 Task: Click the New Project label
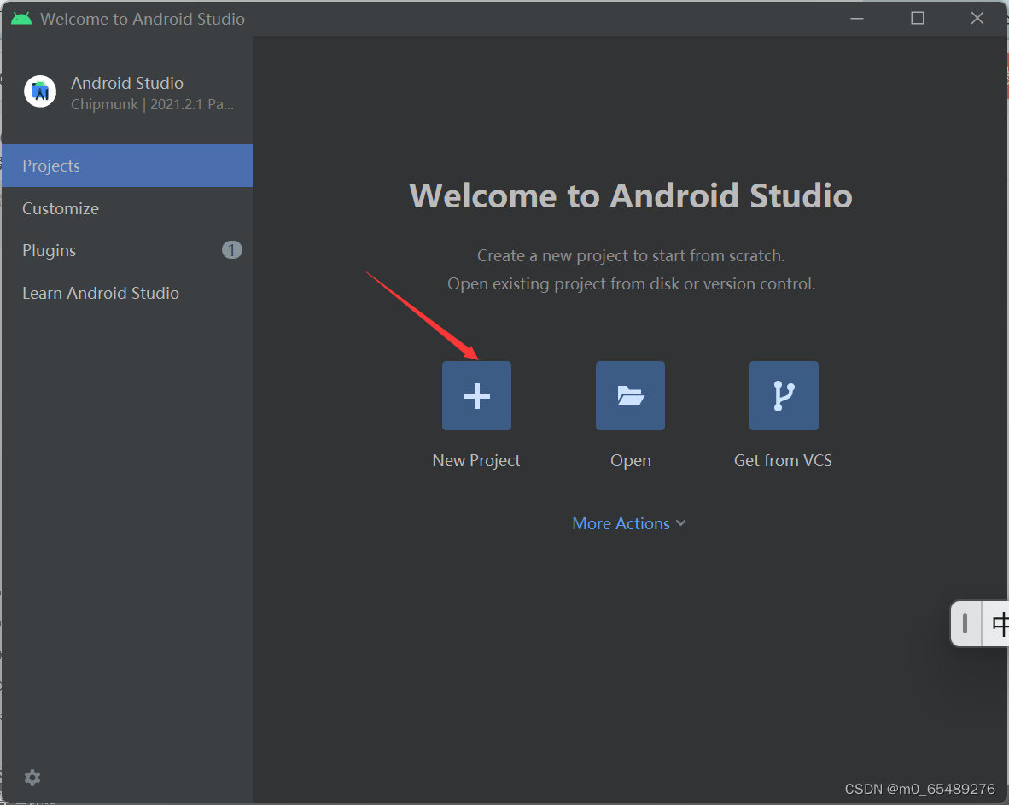coord(476,461)
